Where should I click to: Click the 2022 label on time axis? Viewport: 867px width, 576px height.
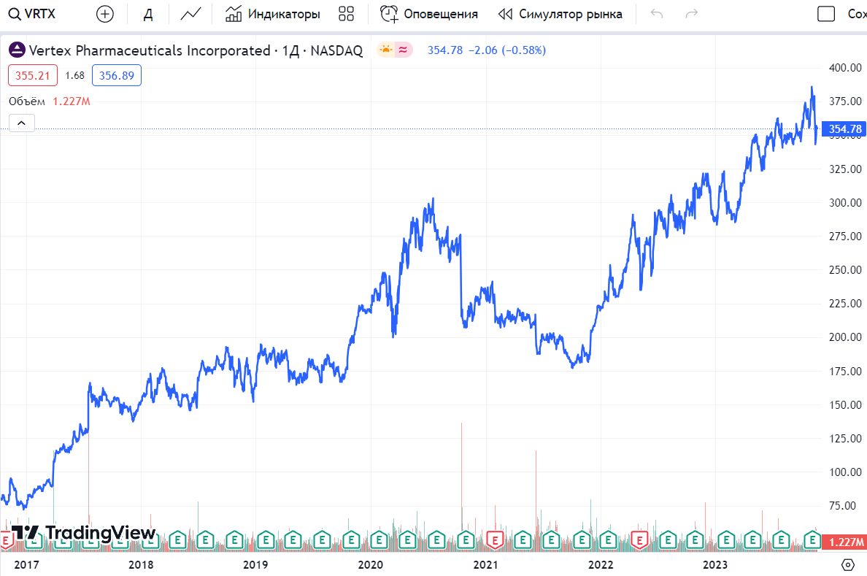coord(601,564)
